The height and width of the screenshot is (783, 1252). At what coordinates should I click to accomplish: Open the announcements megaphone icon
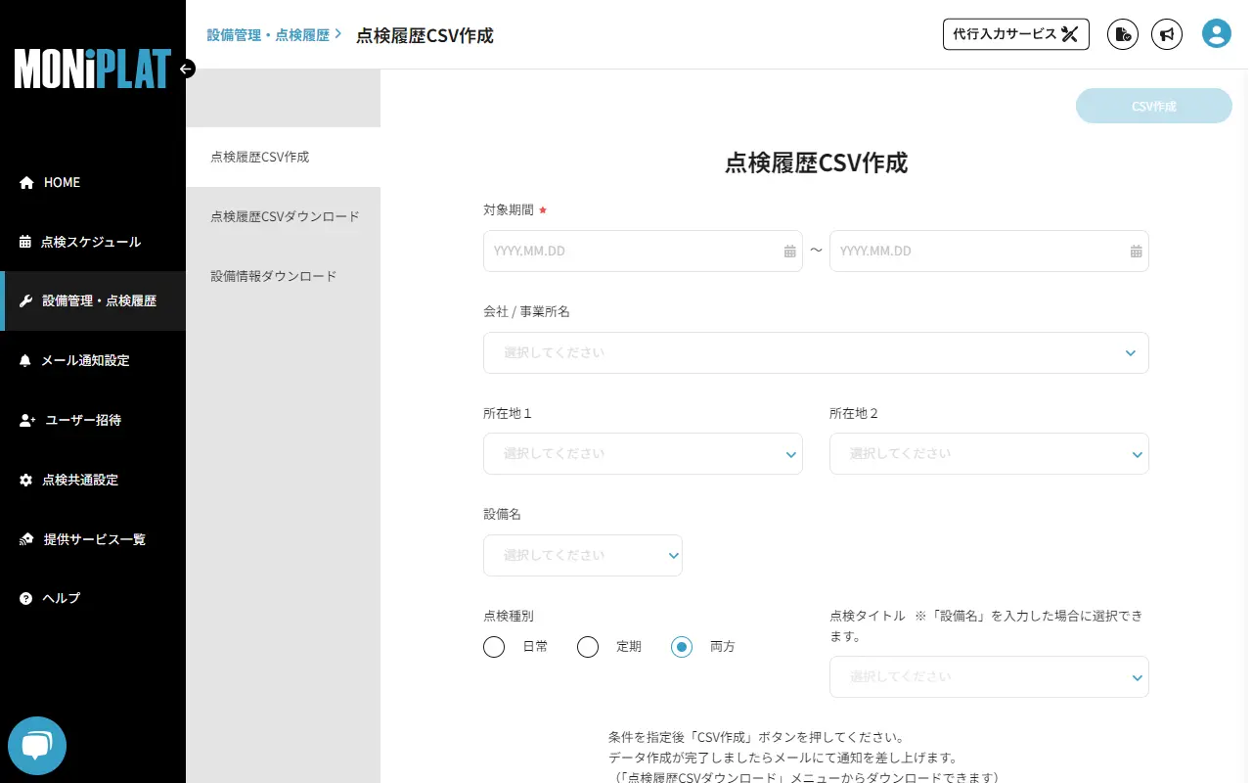pyautogui.click(x=1166, y=33)
